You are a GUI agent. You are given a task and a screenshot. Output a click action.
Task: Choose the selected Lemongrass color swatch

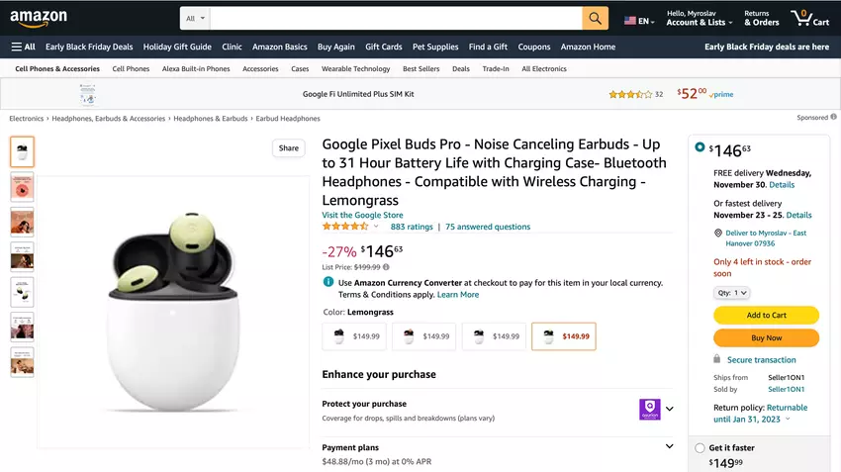(563, 336)
